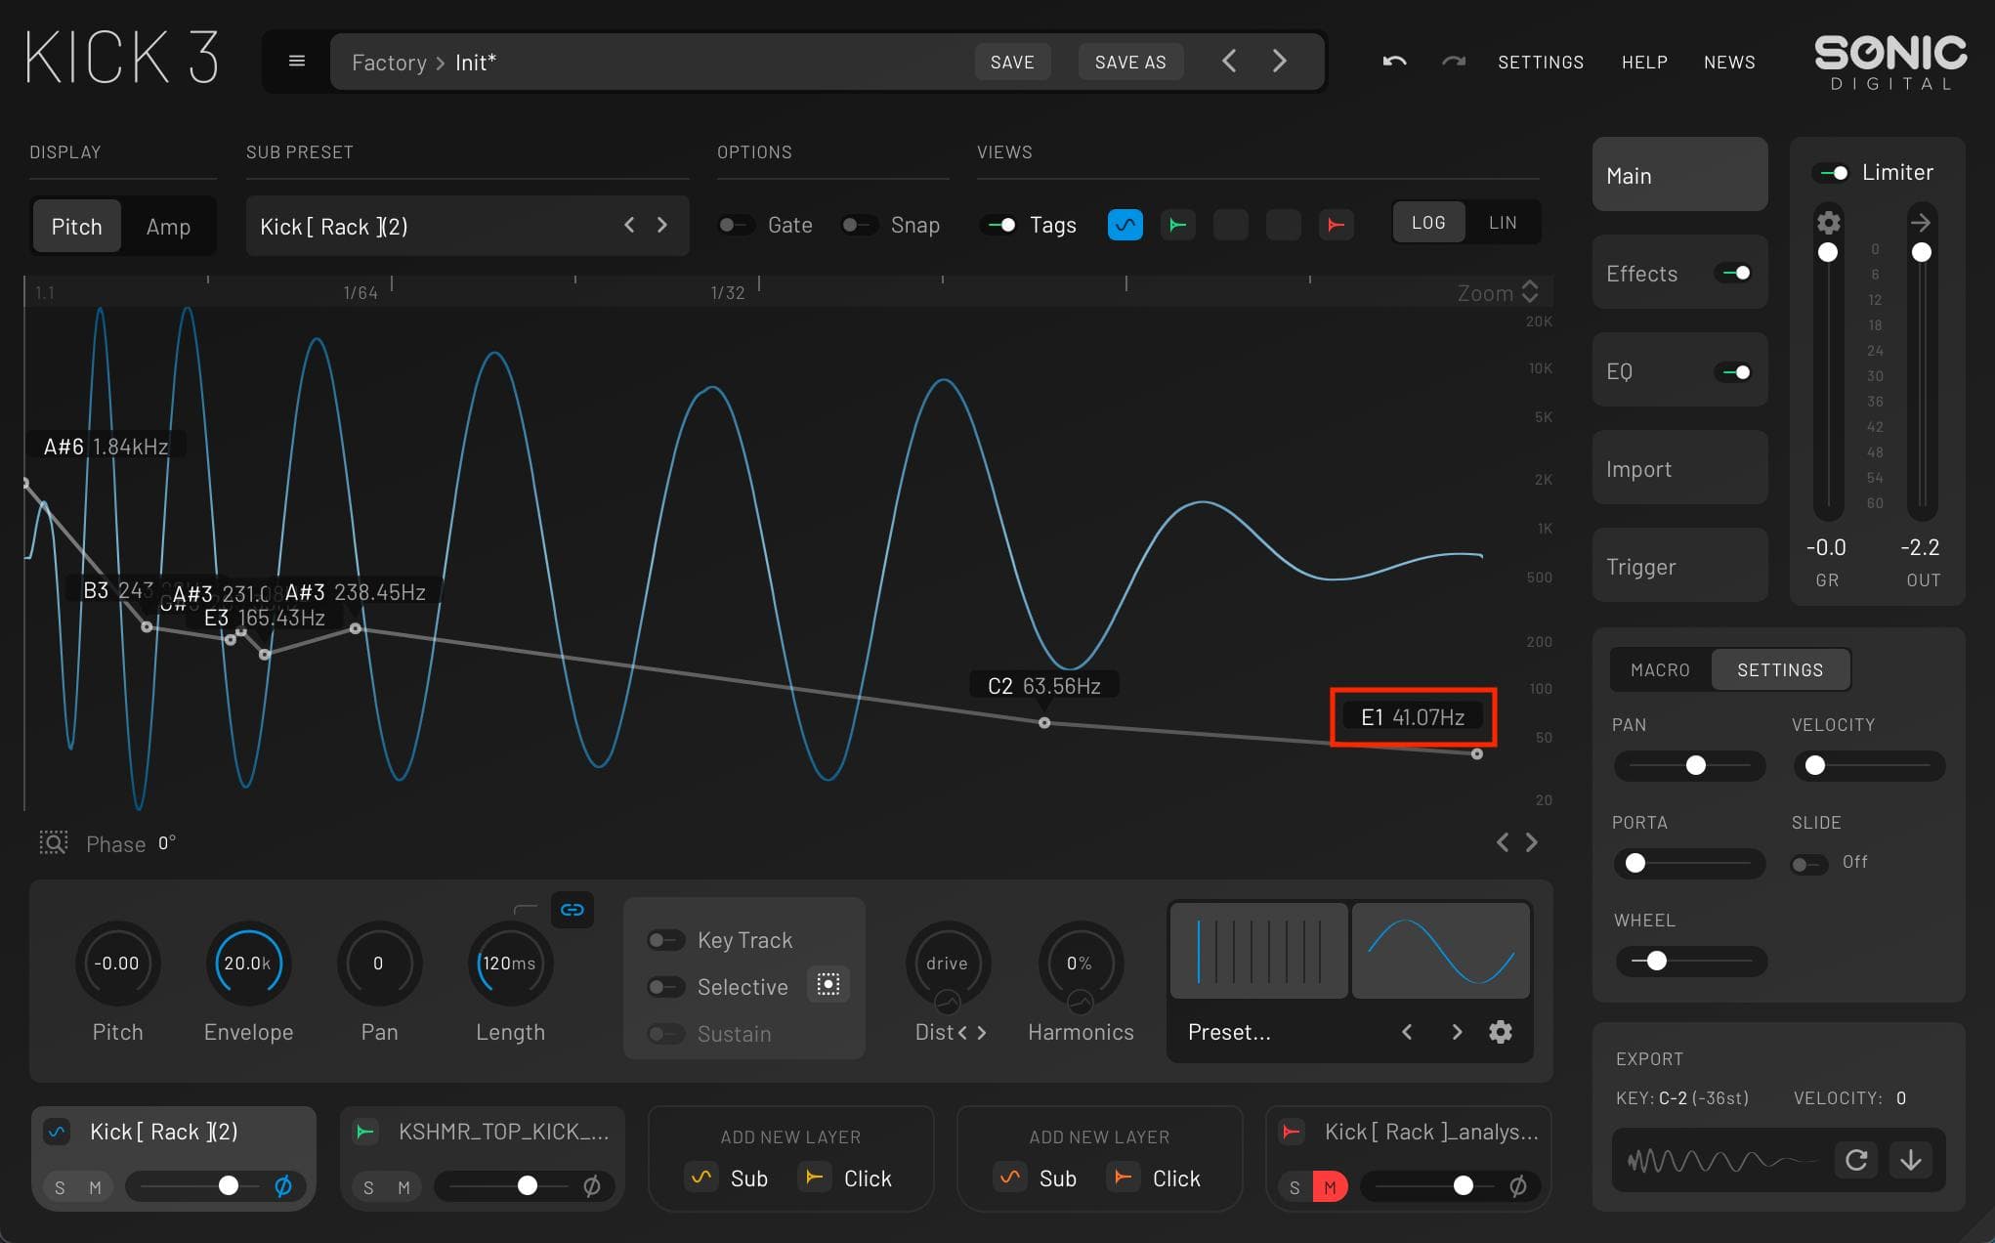Open the Selective range picker icon
The height and width of the screenshot is (1243, 1995).
[x=828, y=985]
